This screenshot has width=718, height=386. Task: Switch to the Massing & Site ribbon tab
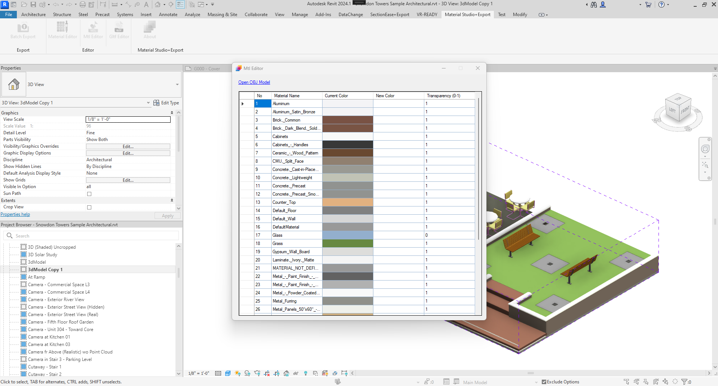pyautogui.click(x=222, y=15)
